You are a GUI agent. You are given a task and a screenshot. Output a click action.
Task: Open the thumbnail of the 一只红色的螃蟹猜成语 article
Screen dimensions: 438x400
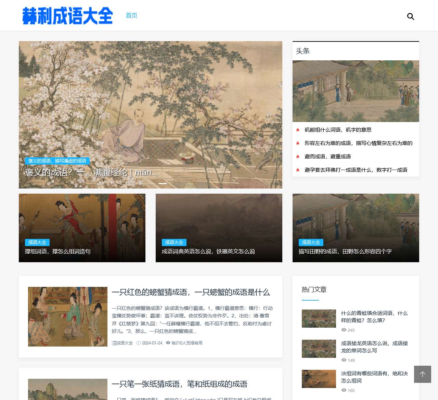(68, 317)
